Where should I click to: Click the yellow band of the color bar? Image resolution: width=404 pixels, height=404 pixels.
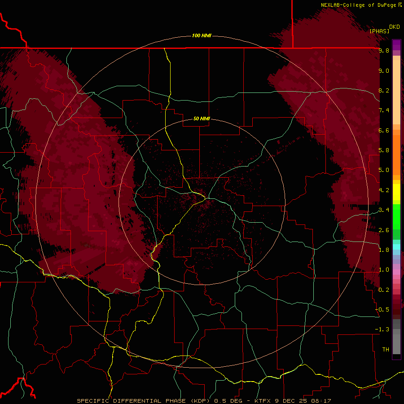(396, 192)
